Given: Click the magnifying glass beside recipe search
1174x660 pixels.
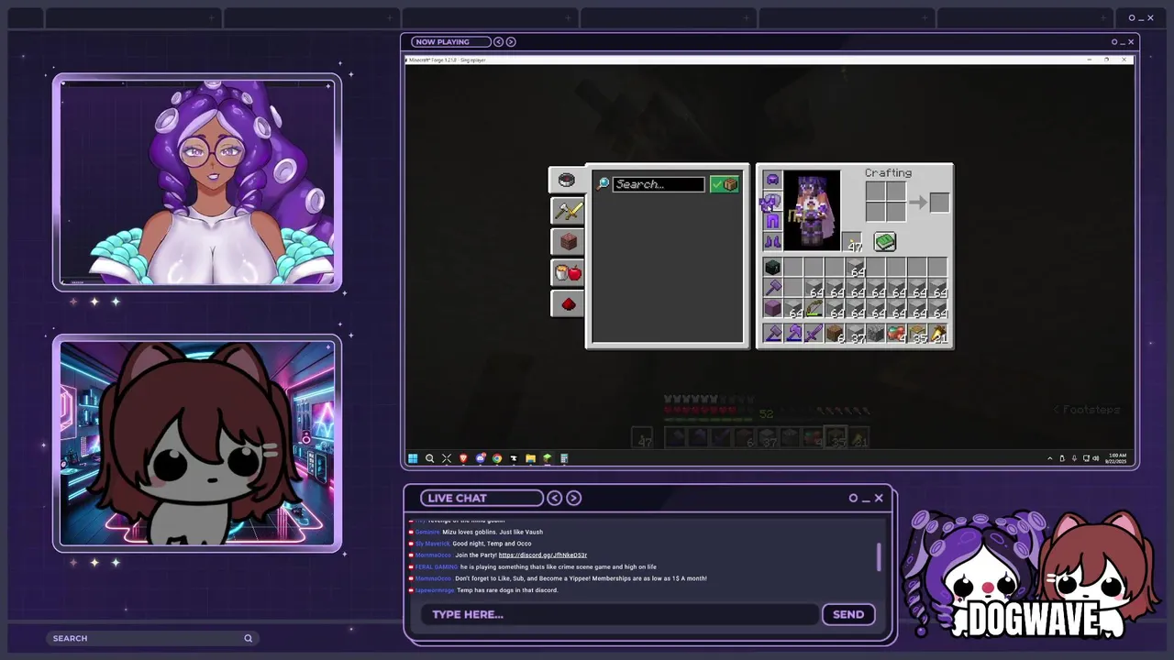Looking at the screenshot, I should click(604, 184).
